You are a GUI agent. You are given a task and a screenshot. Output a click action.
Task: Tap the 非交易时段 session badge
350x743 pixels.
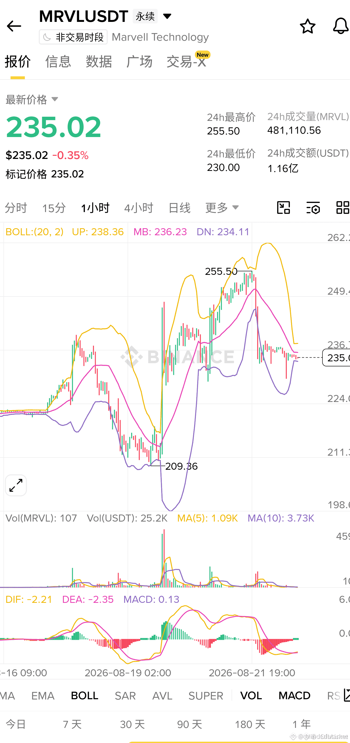[x=73, y=37]
